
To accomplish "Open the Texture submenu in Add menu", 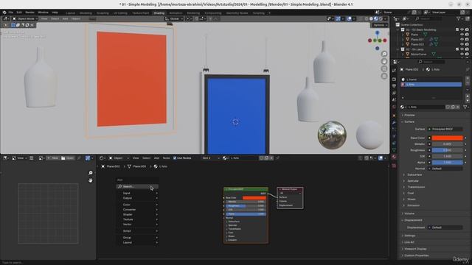I will point(137,219).
